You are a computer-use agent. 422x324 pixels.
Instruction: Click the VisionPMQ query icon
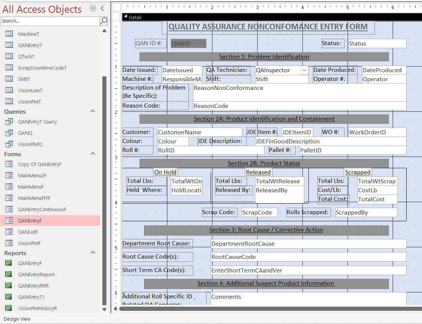coord(9,145)
